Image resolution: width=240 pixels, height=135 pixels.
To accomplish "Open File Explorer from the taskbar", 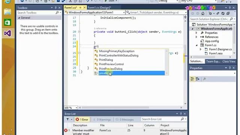I will click(7, 12).
